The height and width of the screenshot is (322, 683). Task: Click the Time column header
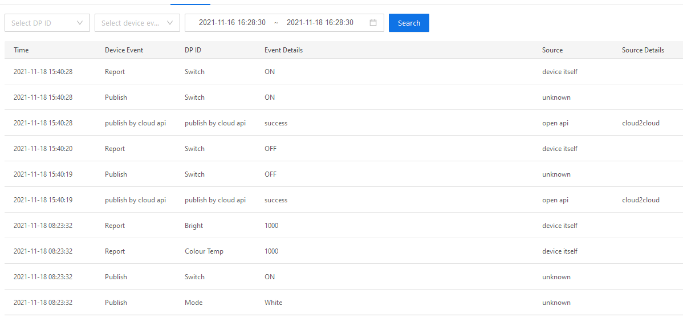click(21, 50)
